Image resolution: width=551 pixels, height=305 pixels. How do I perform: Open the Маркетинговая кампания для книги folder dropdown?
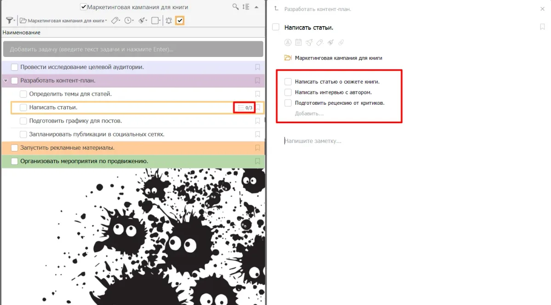click(63, 21)
